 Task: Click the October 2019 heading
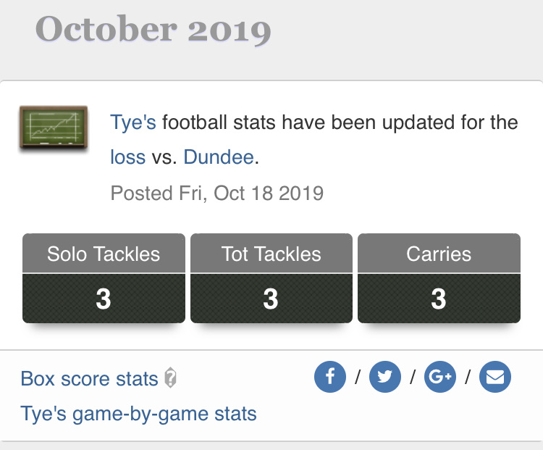pos(153,30)
